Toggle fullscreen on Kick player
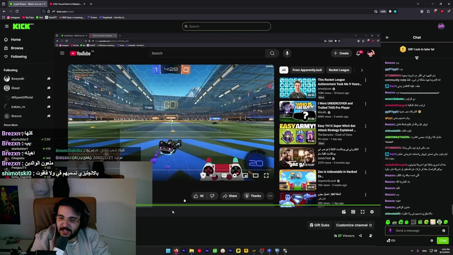Screen dimensions: 453x255 coord(362,212)
